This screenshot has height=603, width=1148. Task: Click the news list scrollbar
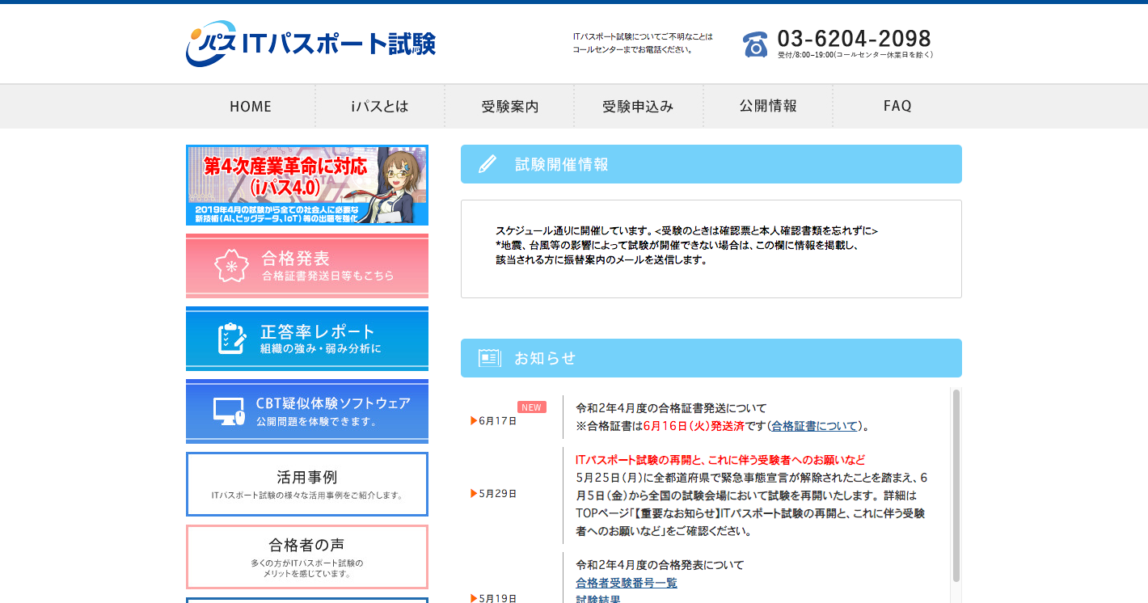click(x=956, y=485)
